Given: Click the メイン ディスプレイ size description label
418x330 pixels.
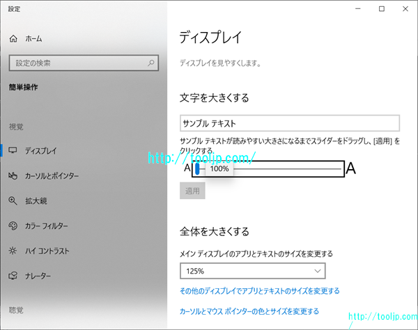Looking at the screenshot, I should click(x=256, y=254).
